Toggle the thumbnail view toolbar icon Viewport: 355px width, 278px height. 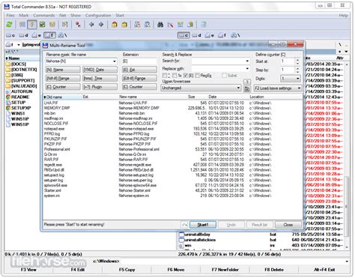[42, 25]
